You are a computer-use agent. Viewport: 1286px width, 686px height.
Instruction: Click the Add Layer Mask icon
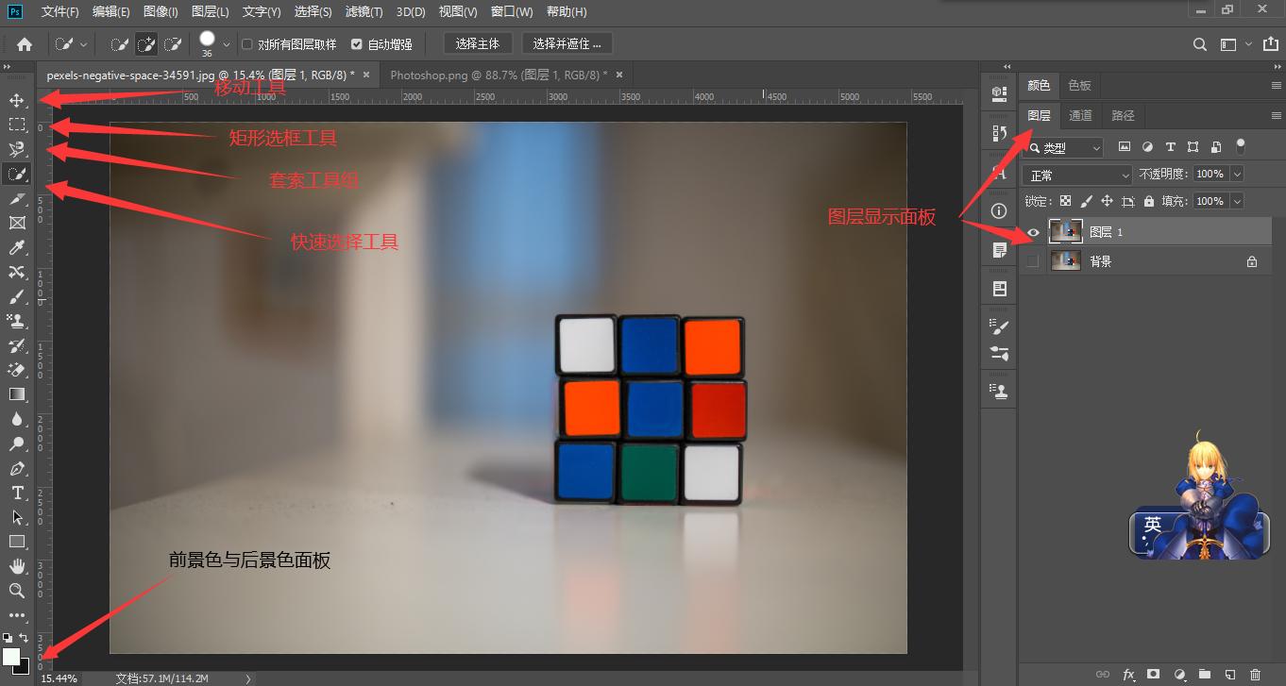click(1154, 674)
